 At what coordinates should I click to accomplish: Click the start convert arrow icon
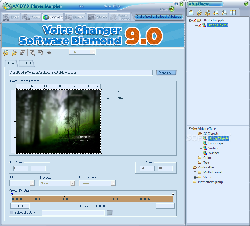point(41,53)
